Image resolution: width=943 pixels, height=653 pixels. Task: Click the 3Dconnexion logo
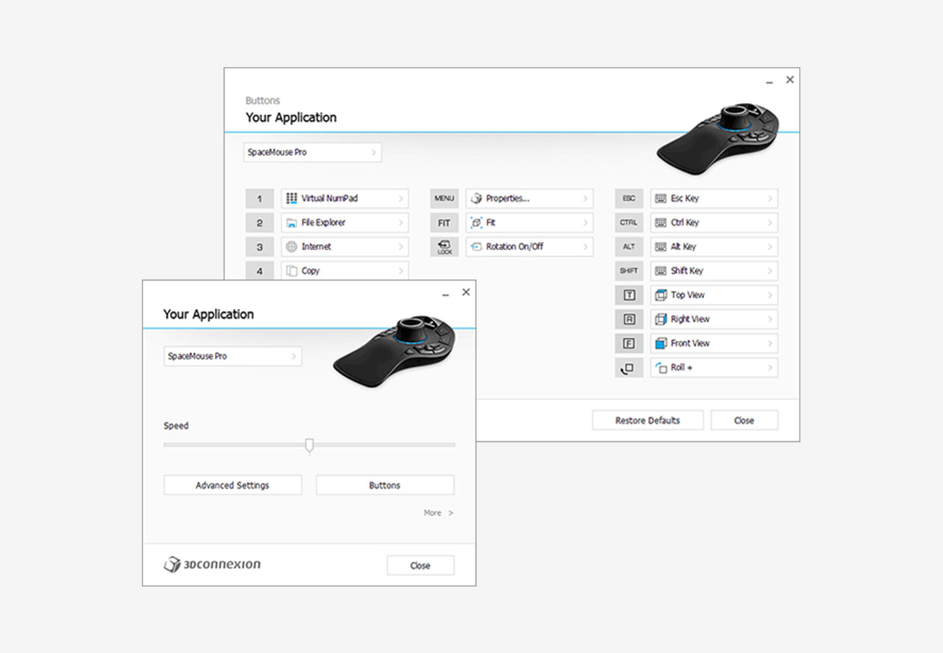point(212,564)
